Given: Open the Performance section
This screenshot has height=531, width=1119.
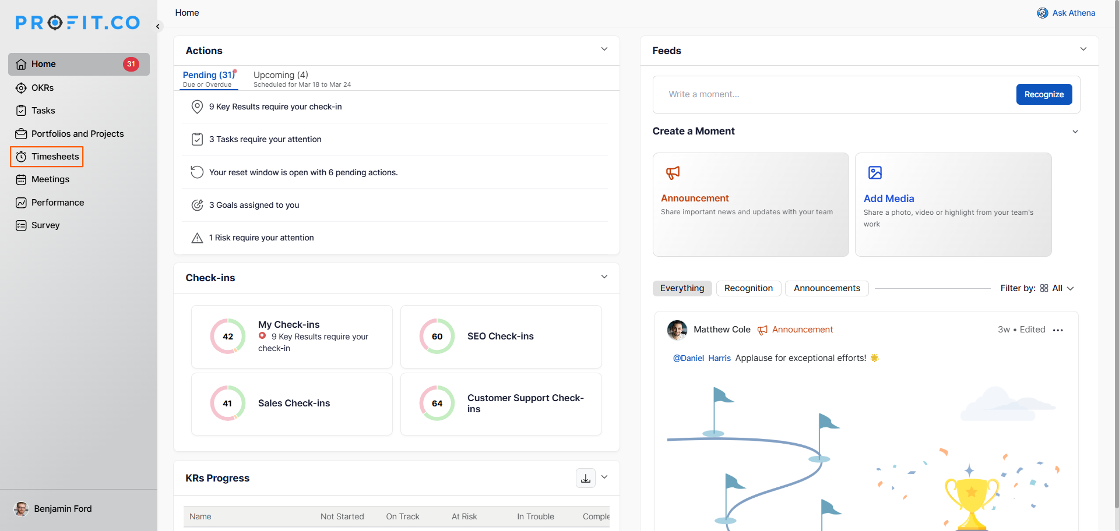Looking at the screenshot, I should (x=57, y=203).
